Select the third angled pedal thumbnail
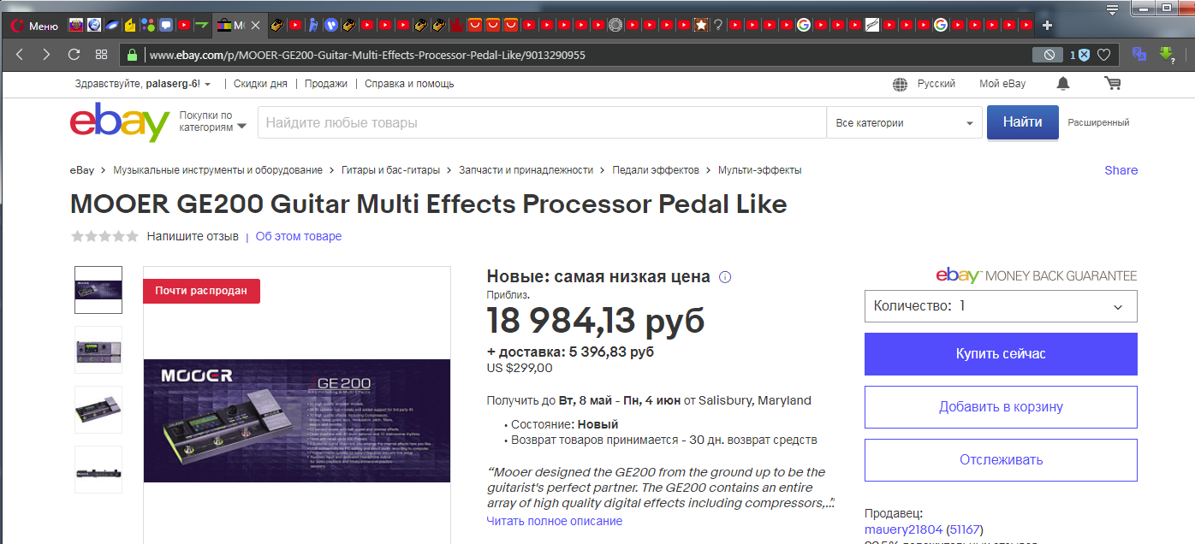Screen dimensions: 1195x544 (98, 410)
